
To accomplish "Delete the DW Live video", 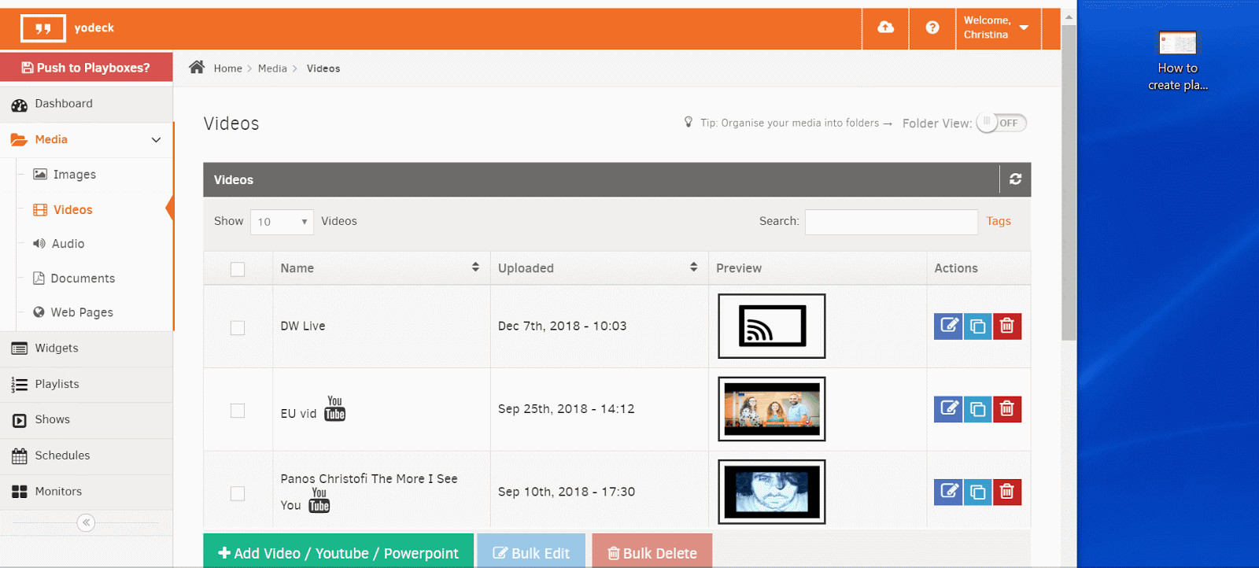I will point(1006,326).
